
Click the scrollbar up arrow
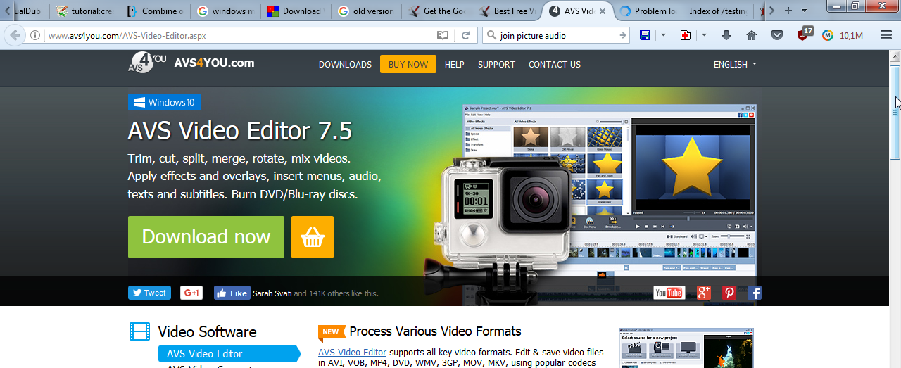point(895,56)
